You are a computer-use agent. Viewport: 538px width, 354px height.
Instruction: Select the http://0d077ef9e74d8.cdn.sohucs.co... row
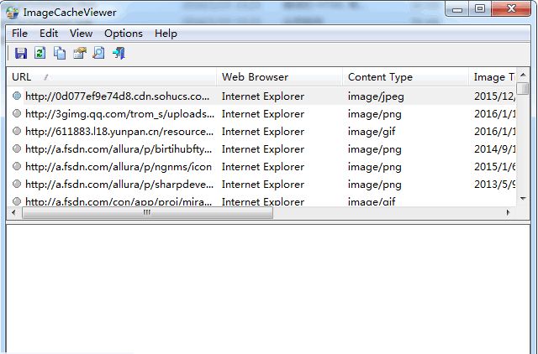point(261,96)
